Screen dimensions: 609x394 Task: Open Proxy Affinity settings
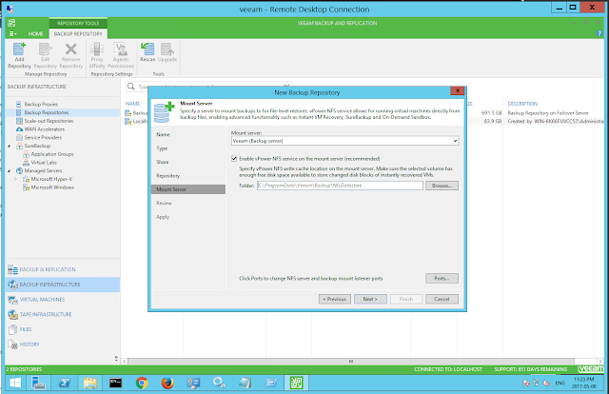pyautogui.click(x=97, y=55)
